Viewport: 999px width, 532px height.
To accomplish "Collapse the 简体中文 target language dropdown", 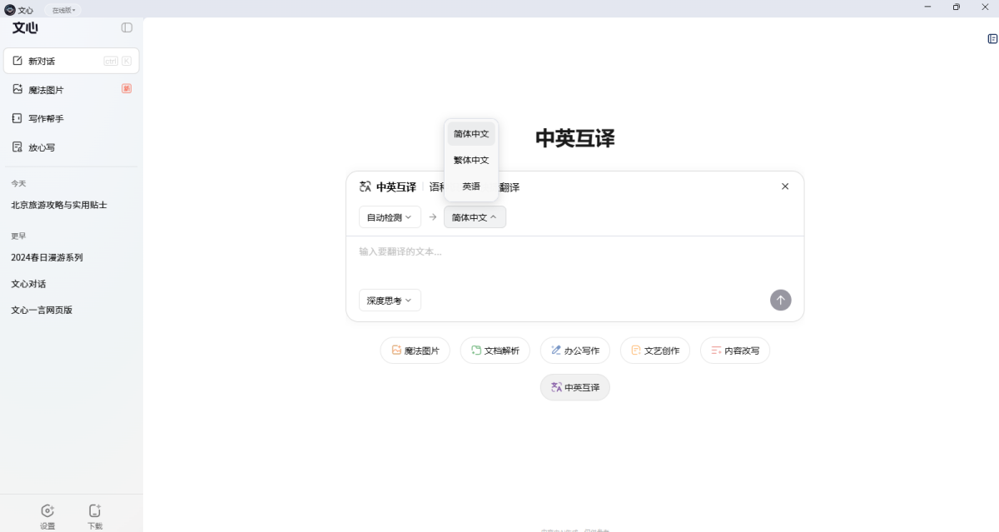I will pyautogui.click(x=475, y=217).
